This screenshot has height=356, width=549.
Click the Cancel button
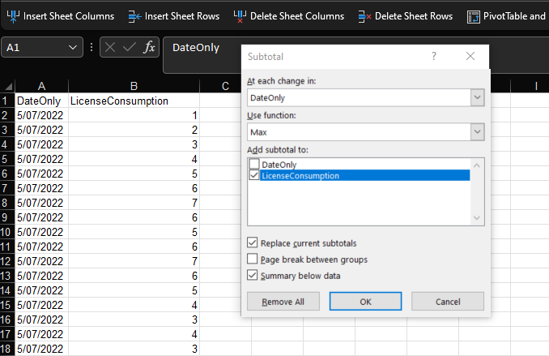[448, 302]
